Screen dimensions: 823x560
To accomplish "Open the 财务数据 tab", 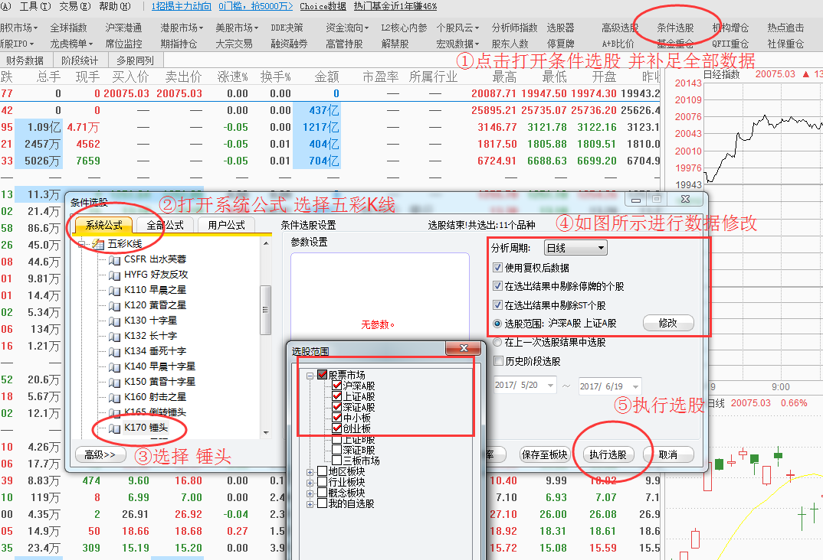I will 25,60.
